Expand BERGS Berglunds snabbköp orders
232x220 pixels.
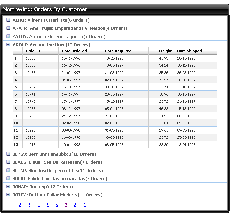[8, 154]
